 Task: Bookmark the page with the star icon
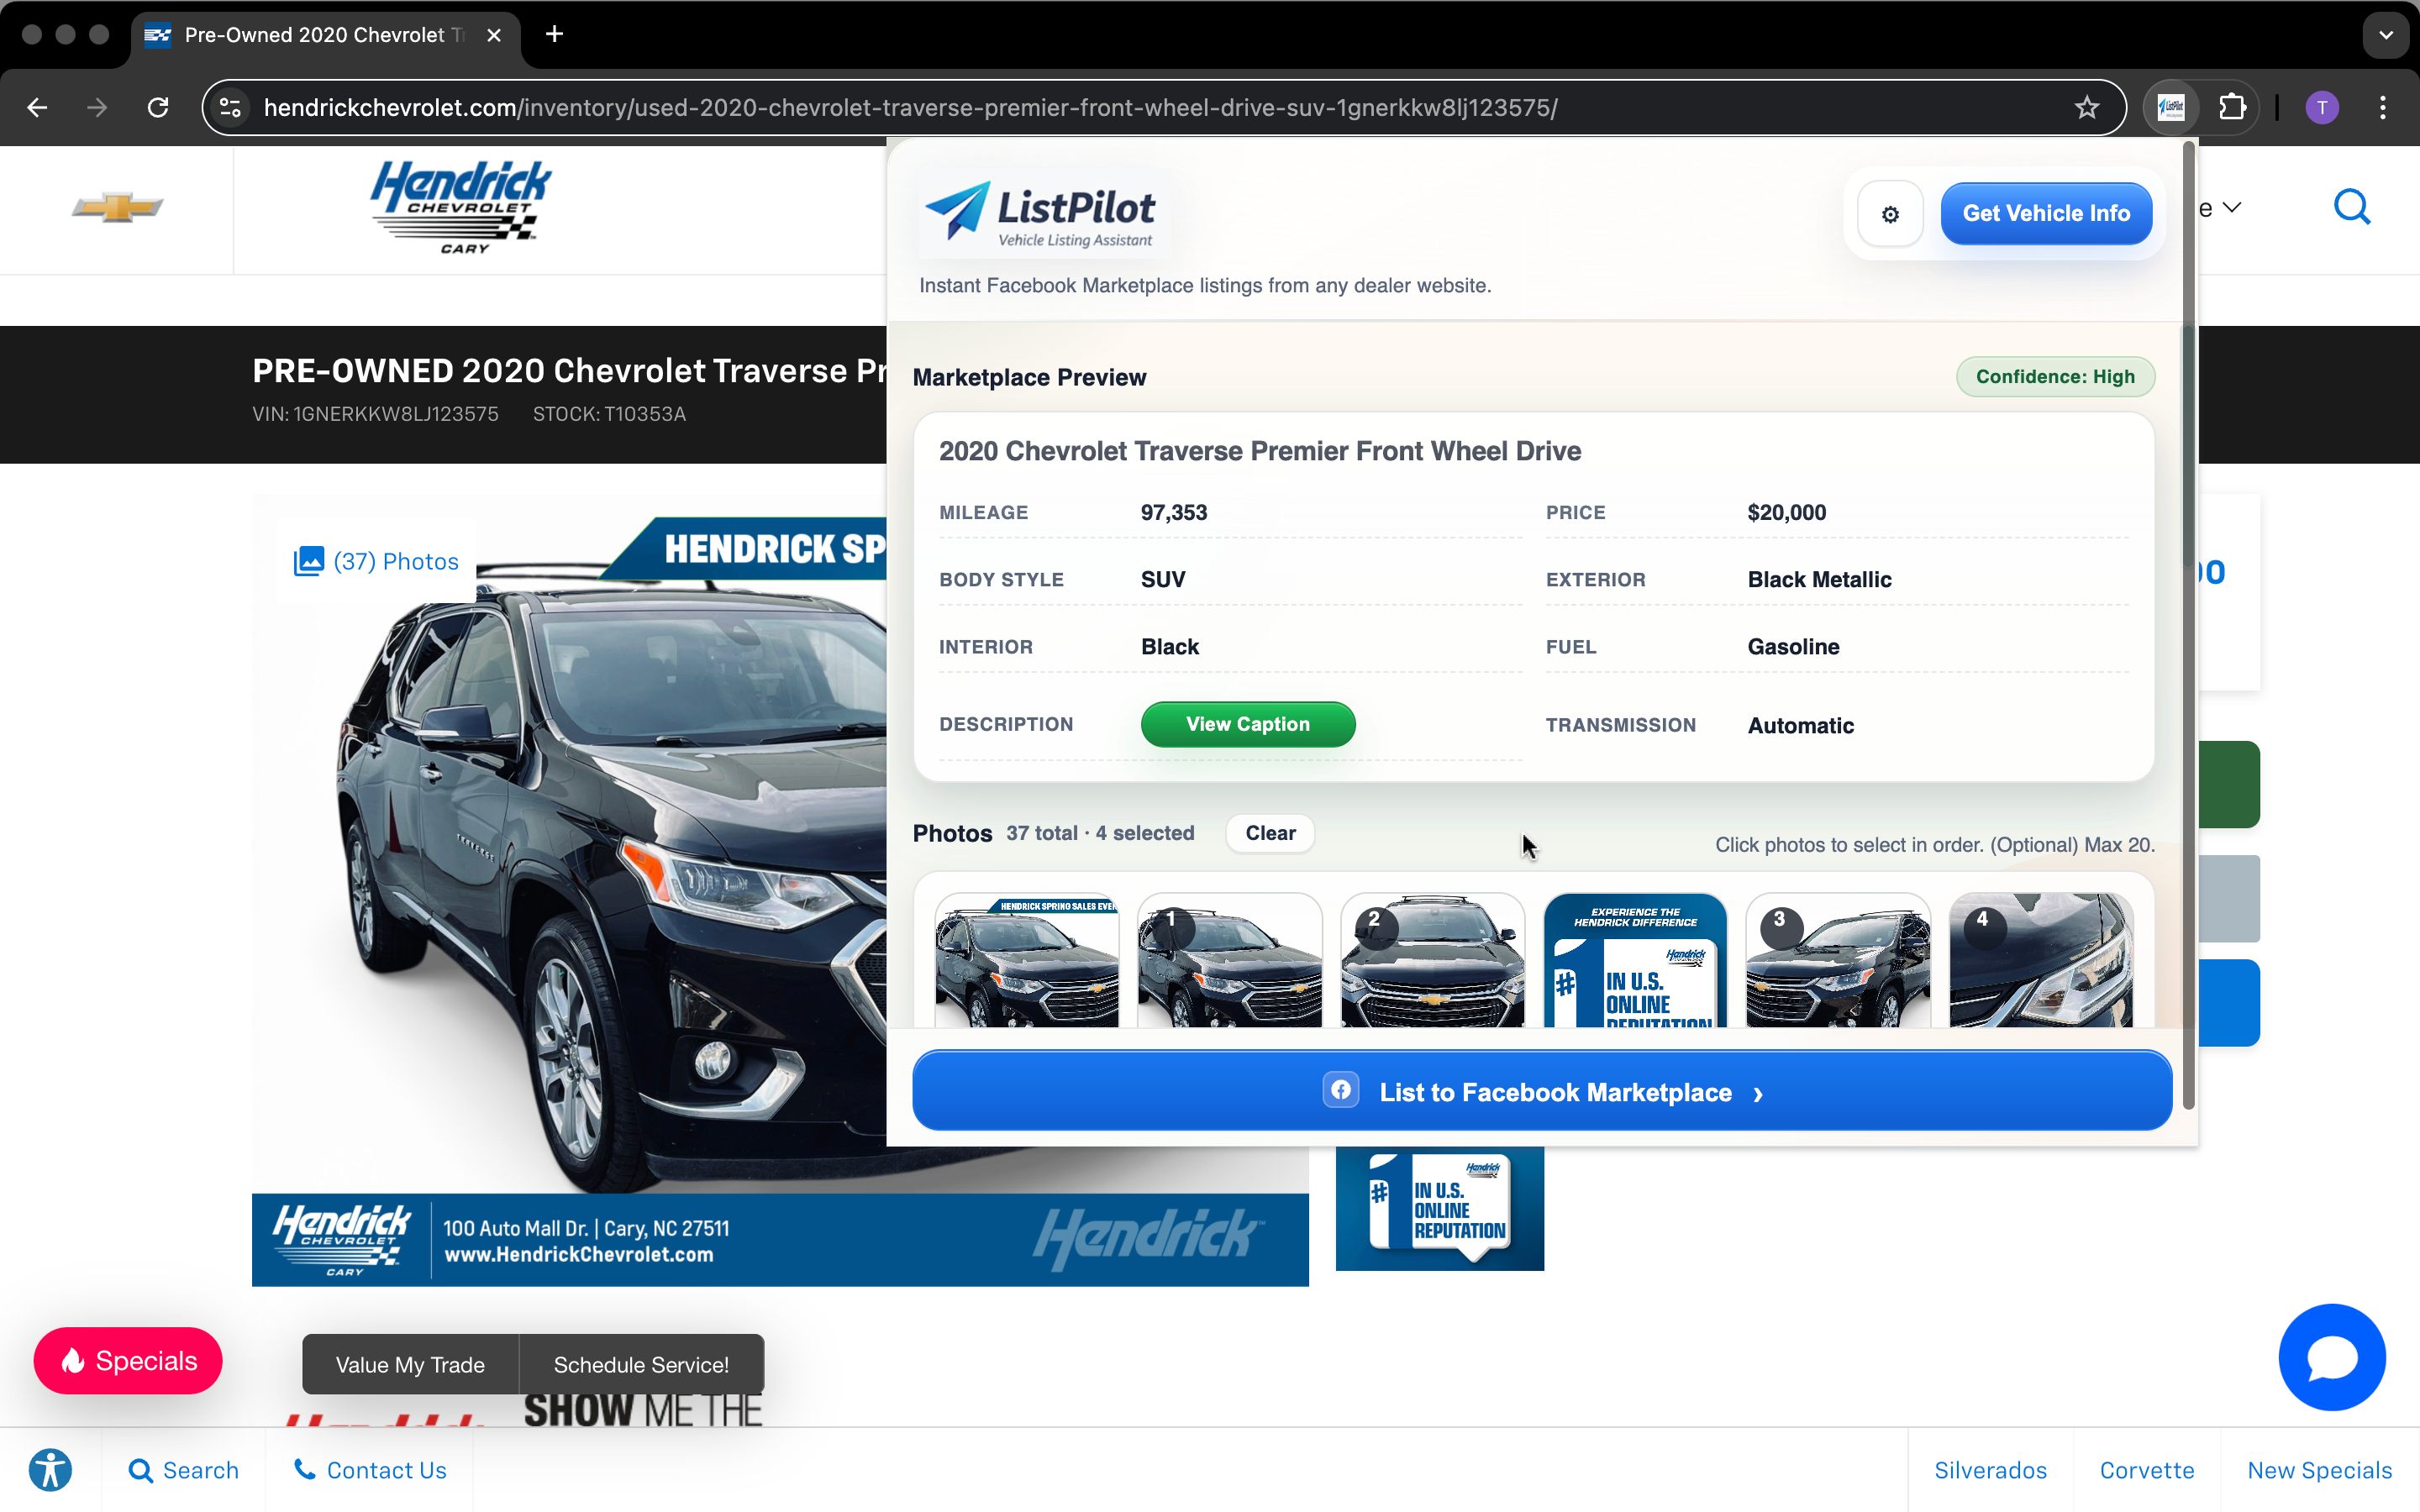2086,107
